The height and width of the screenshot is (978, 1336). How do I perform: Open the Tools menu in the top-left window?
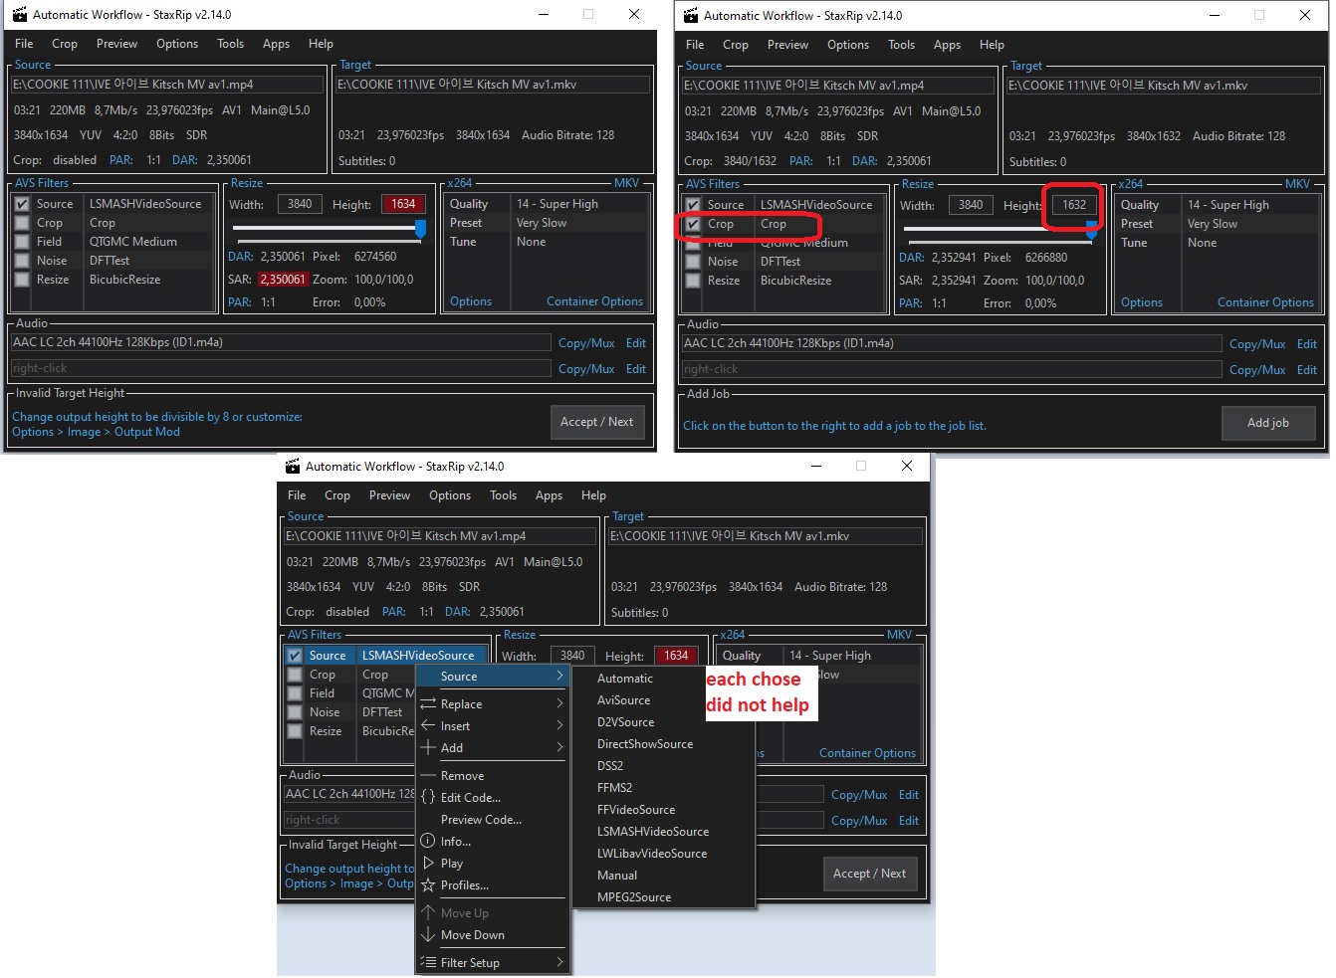[x=230, y=44]
